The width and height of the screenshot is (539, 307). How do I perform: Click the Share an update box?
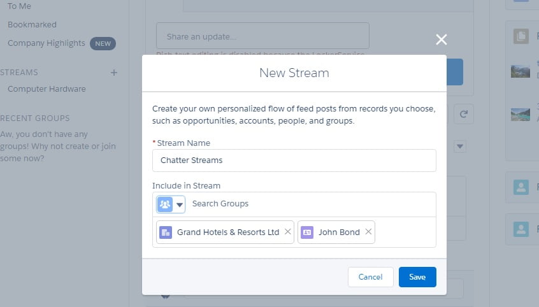point(262,36)
